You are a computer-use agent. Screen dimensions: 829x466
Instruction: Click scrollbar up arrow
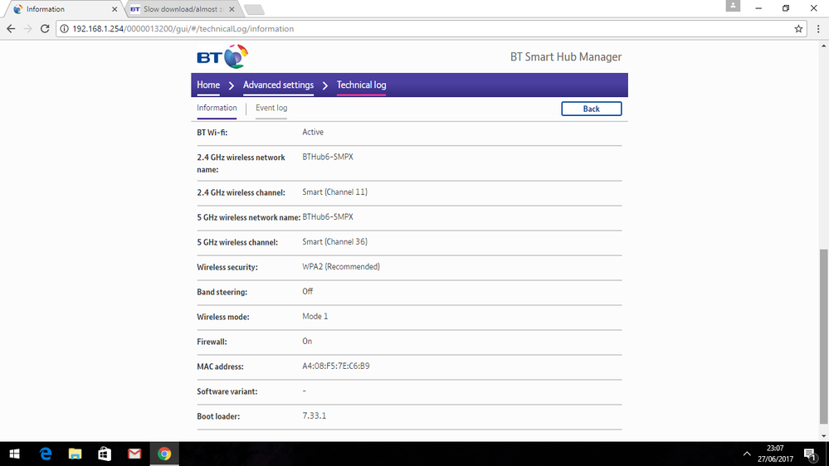click(x=823, y=46)
